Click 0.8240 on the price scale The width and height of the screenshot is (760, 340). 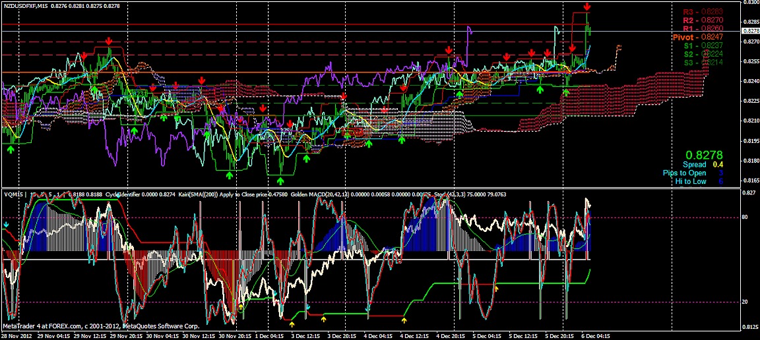(x=751, y=81)
